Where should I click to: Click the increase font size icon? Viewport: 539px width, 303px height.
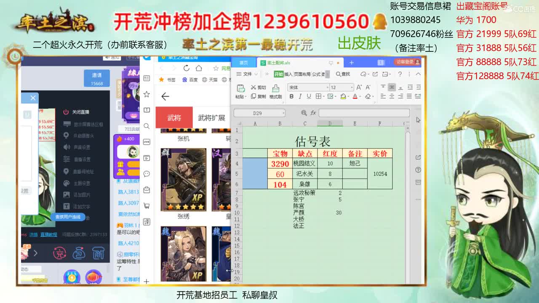tap(359, 87)
